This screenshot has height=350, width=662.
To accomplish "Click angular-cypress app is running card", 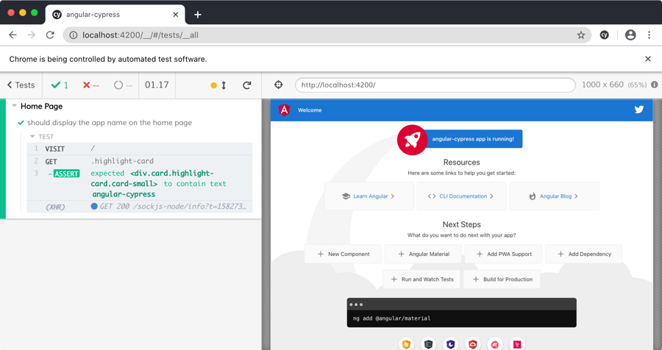I will [x=473, y=139].
